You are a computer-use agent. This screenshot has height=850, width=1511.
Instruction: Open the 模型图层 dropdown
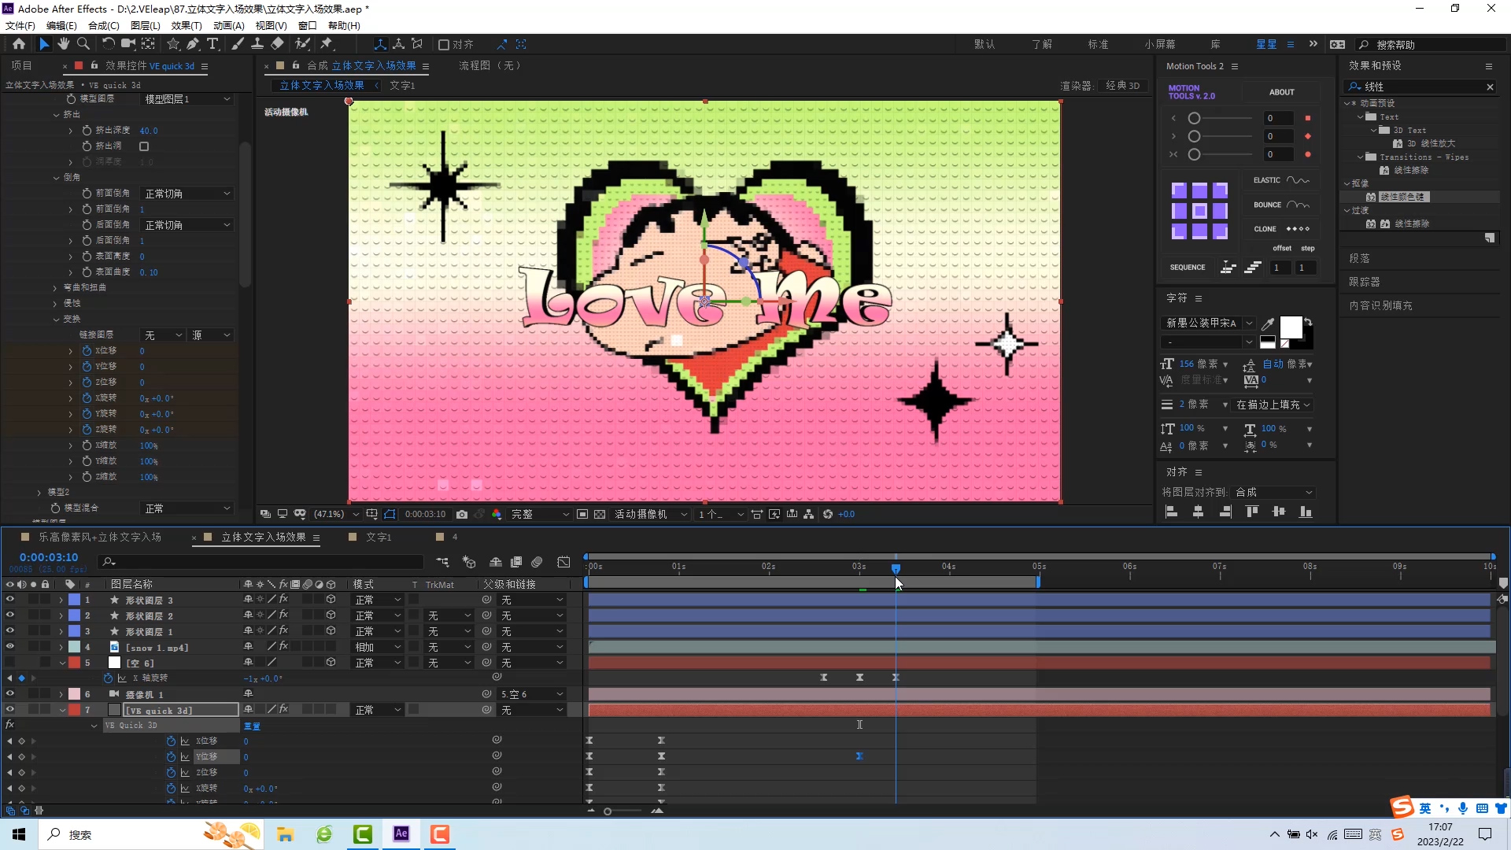(187, 99)
